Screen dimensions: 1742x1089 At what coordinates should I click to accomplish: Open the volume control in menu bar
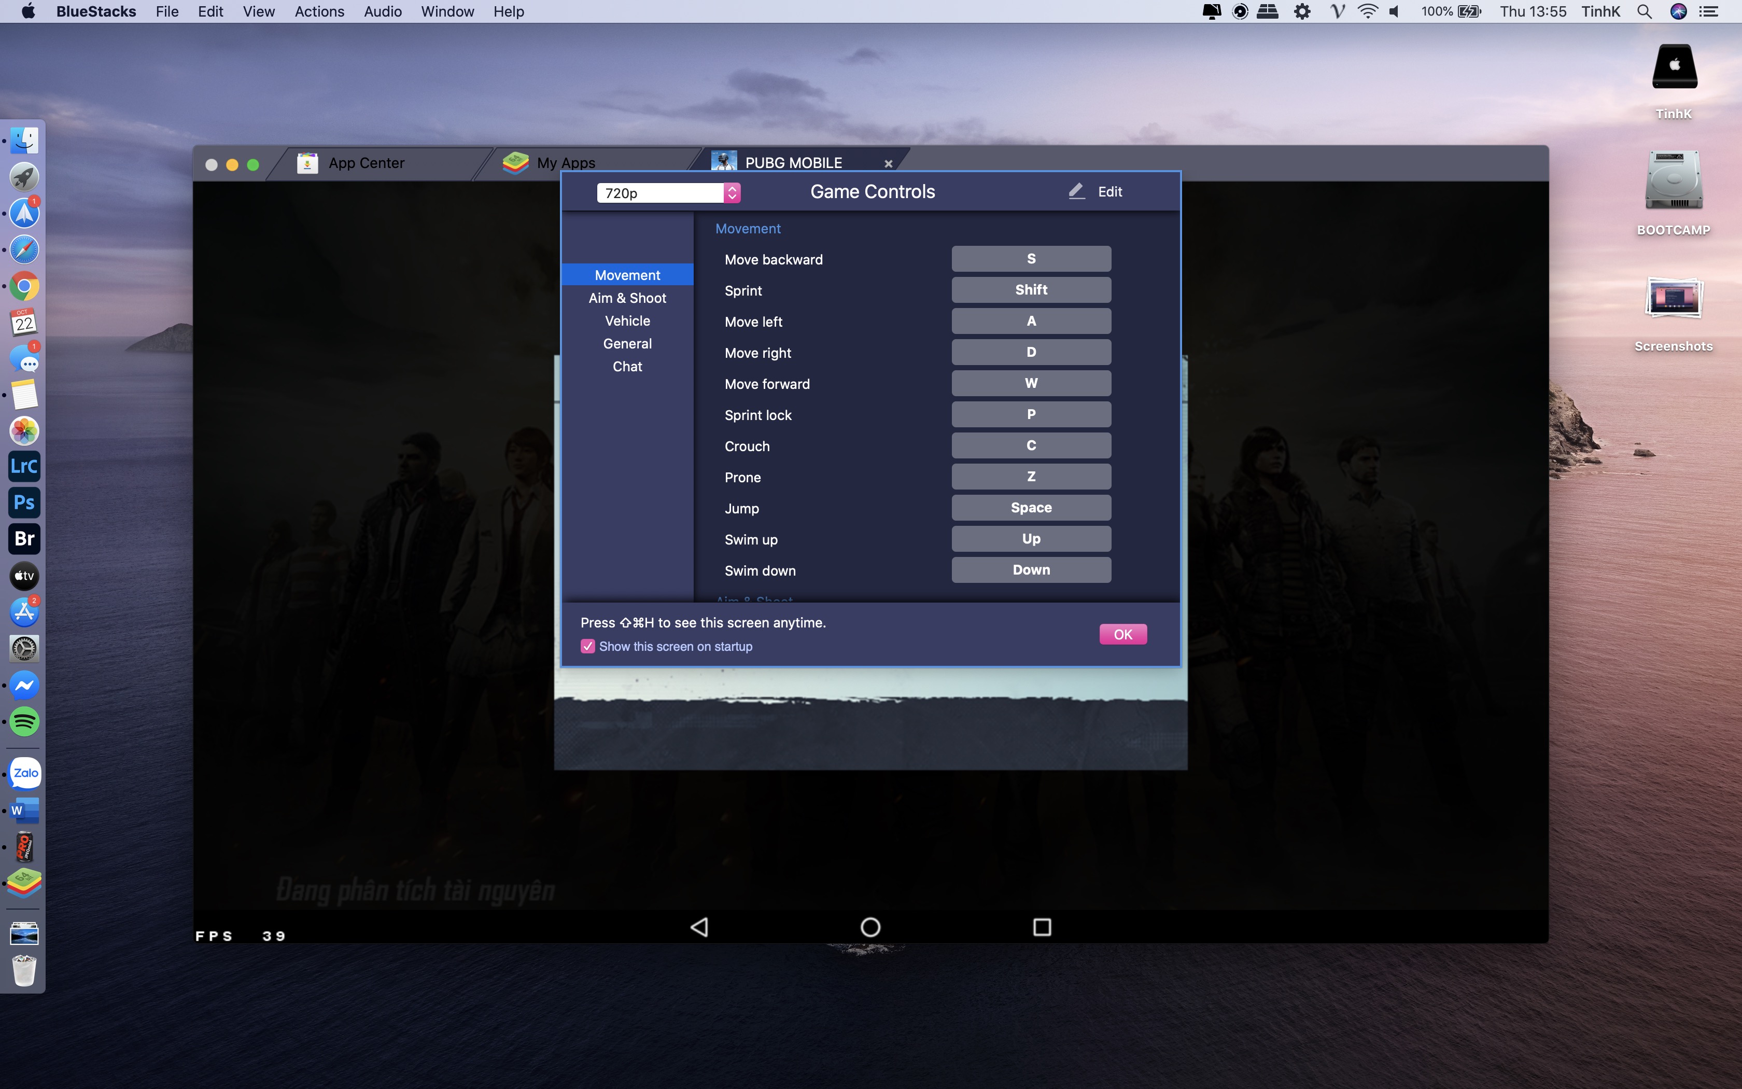coord(1394,11)
